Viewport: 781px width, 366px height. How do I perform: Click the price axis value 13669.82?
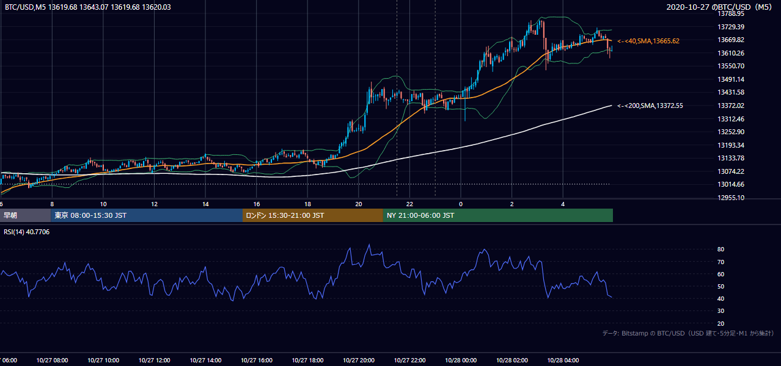pos(731,40)
